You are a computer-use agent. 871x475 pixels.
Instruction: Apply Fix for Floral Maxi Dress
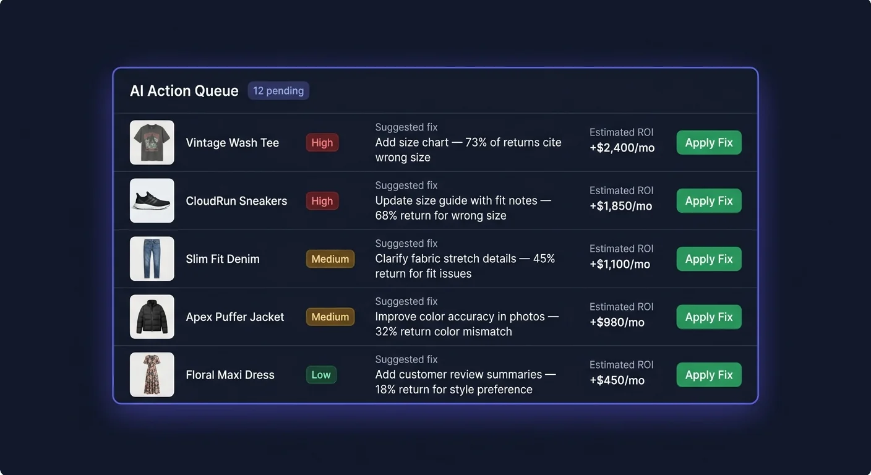708,374
